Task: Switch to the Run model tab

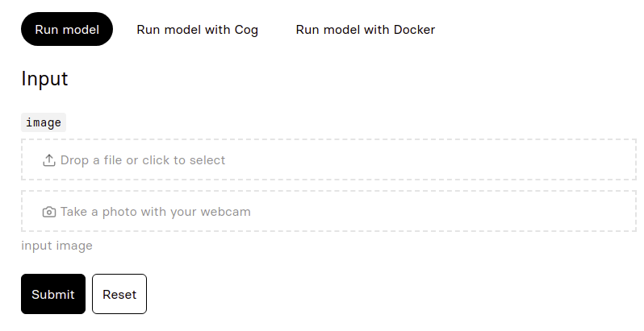Action: [67, 30]
